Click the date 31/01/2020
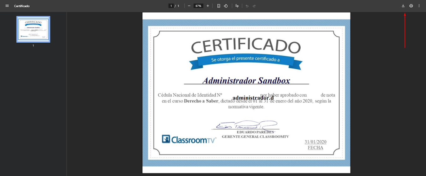 point(315,142)
